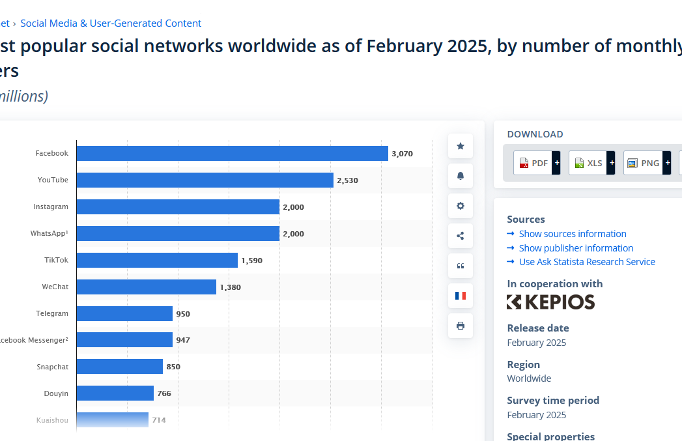The height and width of the screenshot is (441, 682).
Task: Click the Instagram axis label
Action: (51, 207)
